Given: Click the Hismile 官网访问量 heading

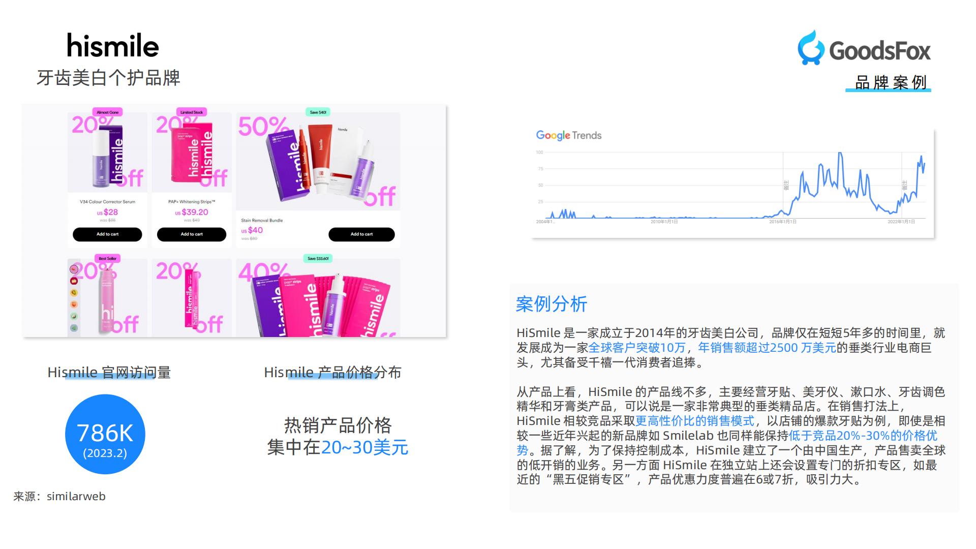Looking at the screenshot, I should [x=109, y=373].
